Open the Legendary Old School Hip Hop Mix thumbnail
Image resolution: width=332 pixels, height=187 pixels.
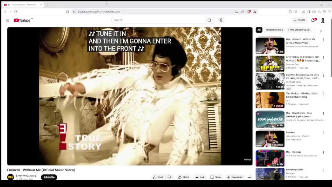[270, 63]
